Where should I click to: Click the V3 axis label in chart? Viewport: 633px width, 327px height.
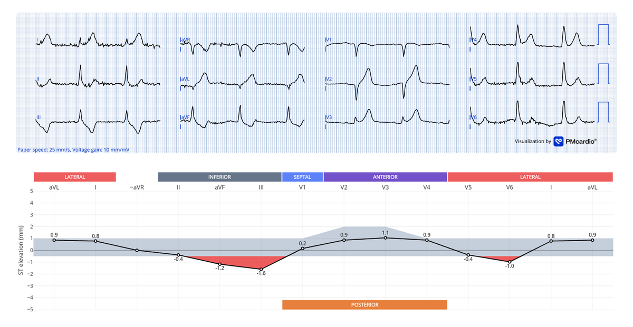tap(385, 187)
